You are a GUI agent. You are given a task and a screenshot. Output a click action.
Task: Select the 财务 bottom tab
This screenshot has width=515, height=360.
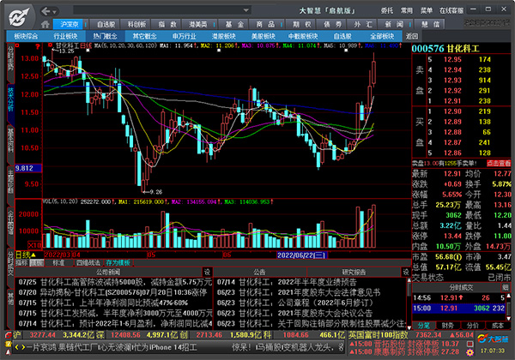click(x=448, y=325)
